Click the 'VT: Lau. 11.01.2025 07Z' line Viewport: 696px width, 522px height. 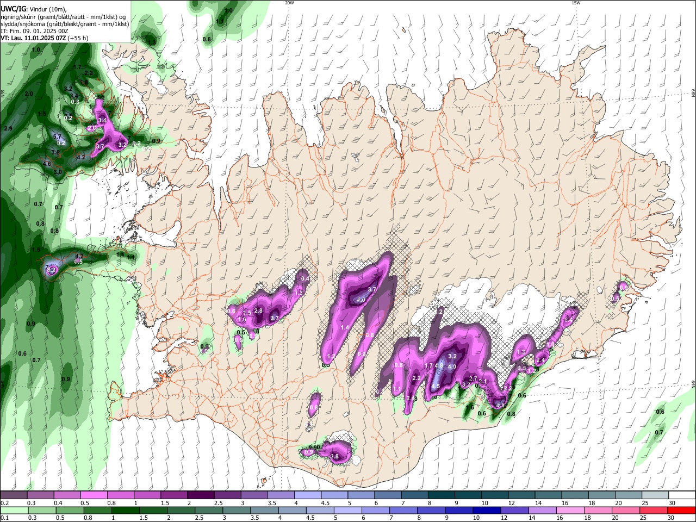click(x=33, y=39)
